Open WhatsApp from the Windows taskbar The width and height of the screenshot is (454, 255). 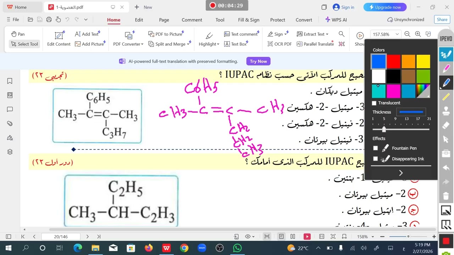(x=237, y=248)
